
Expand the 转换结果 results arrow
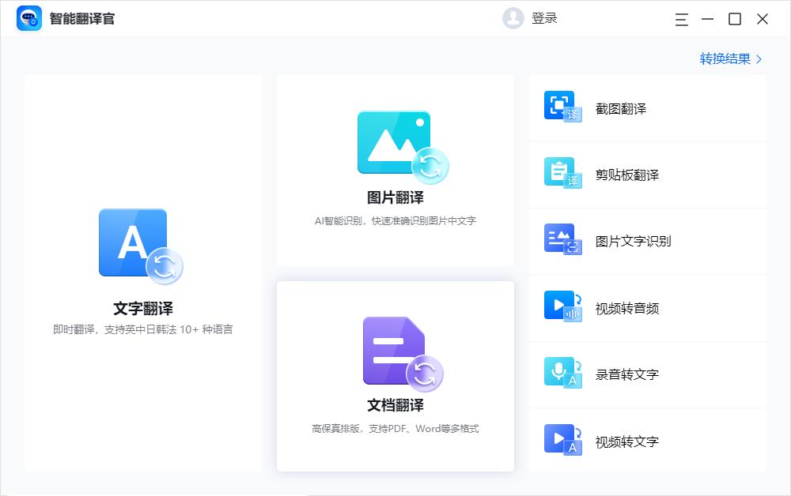757,58
